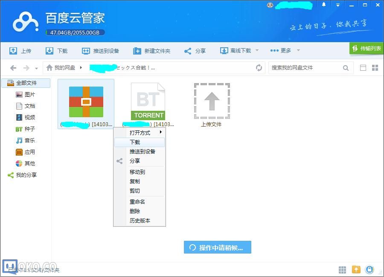Image resolution: width=384 pixels, height=277 pixels.
Task: Click the push to device (推送到设备) icon
Action: click(86, 51)
